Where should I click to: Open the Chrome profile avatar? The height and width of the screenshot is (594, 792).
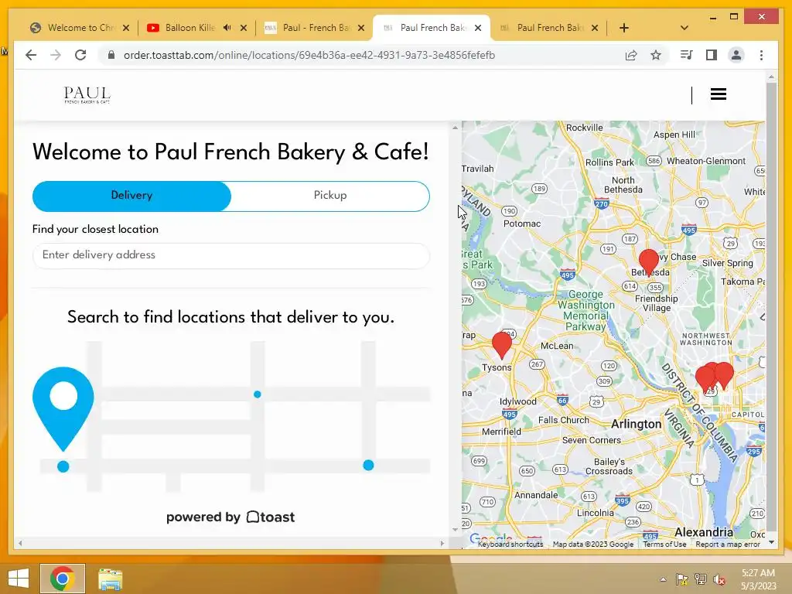[x=736, y=55]
